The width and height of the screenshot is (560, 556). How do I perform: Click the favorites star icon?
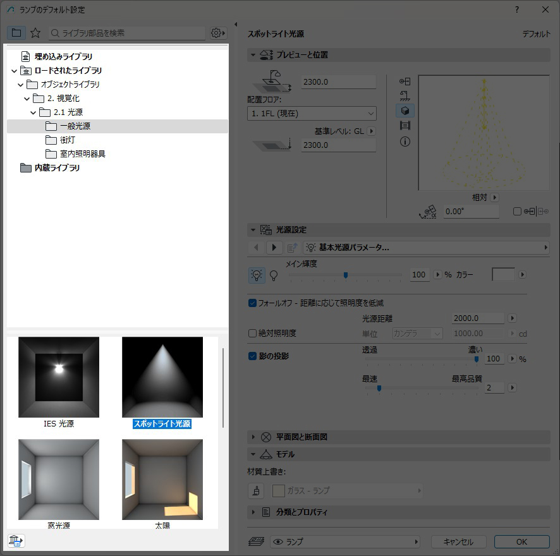(35, 33)
